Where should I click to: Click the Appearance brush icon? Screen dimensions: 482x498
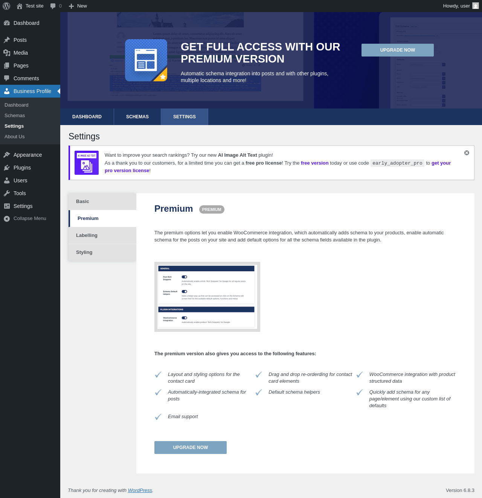tap(7, 155)
